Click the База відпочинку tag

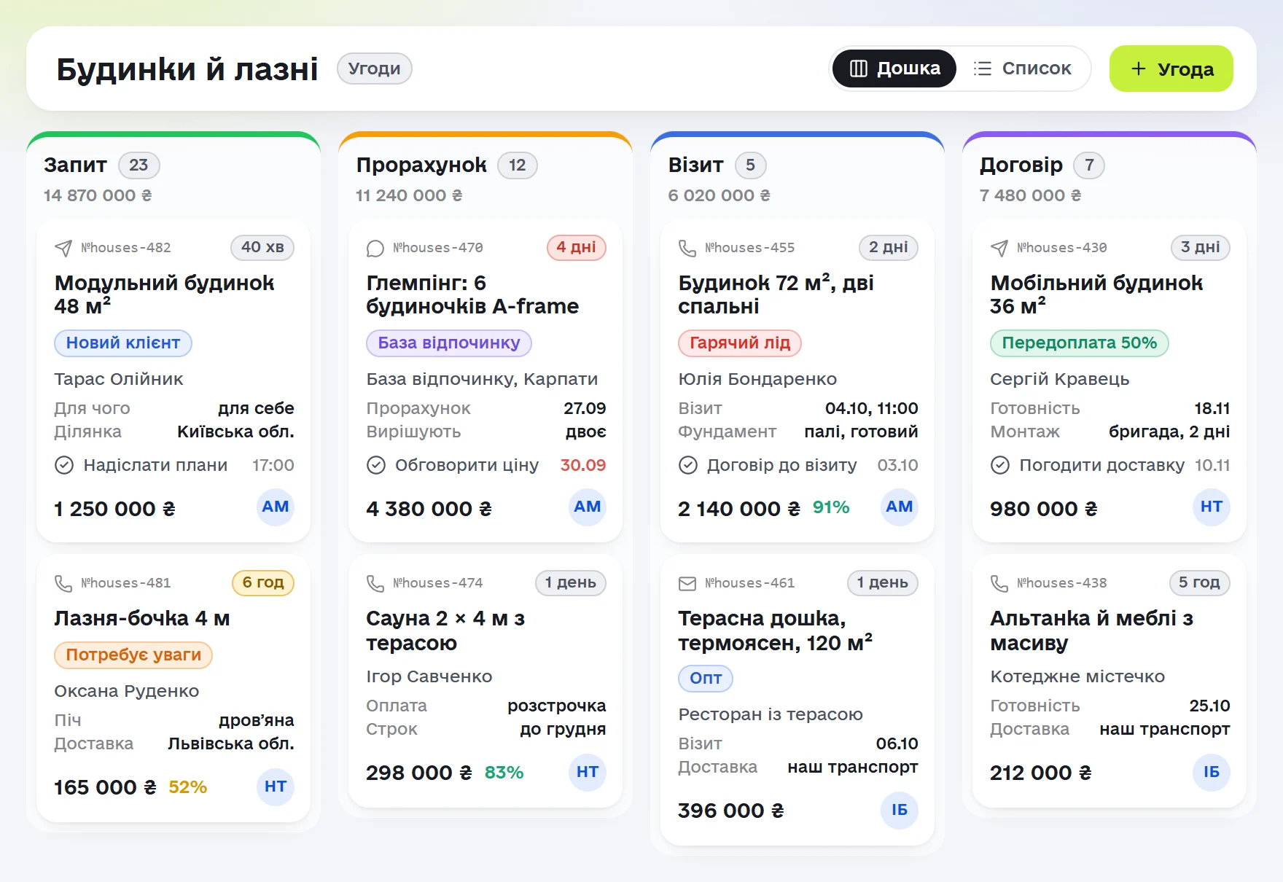(449, 343)
